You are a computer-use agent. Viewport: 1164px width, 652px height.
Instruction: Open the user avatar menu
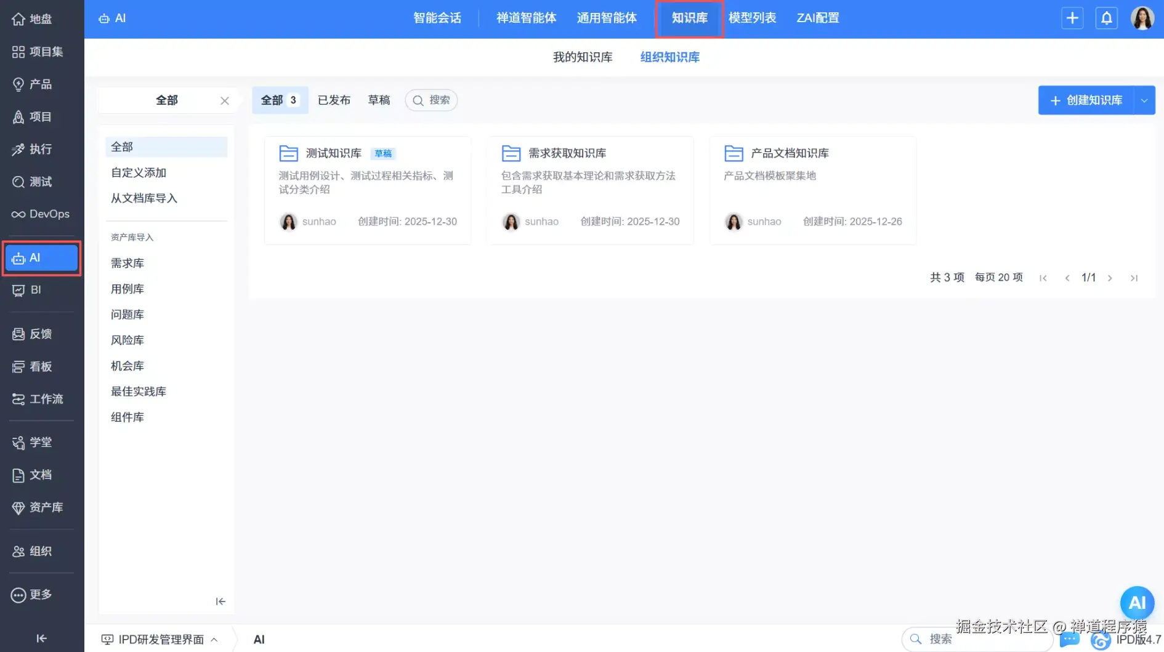[x=1142, y=18]
